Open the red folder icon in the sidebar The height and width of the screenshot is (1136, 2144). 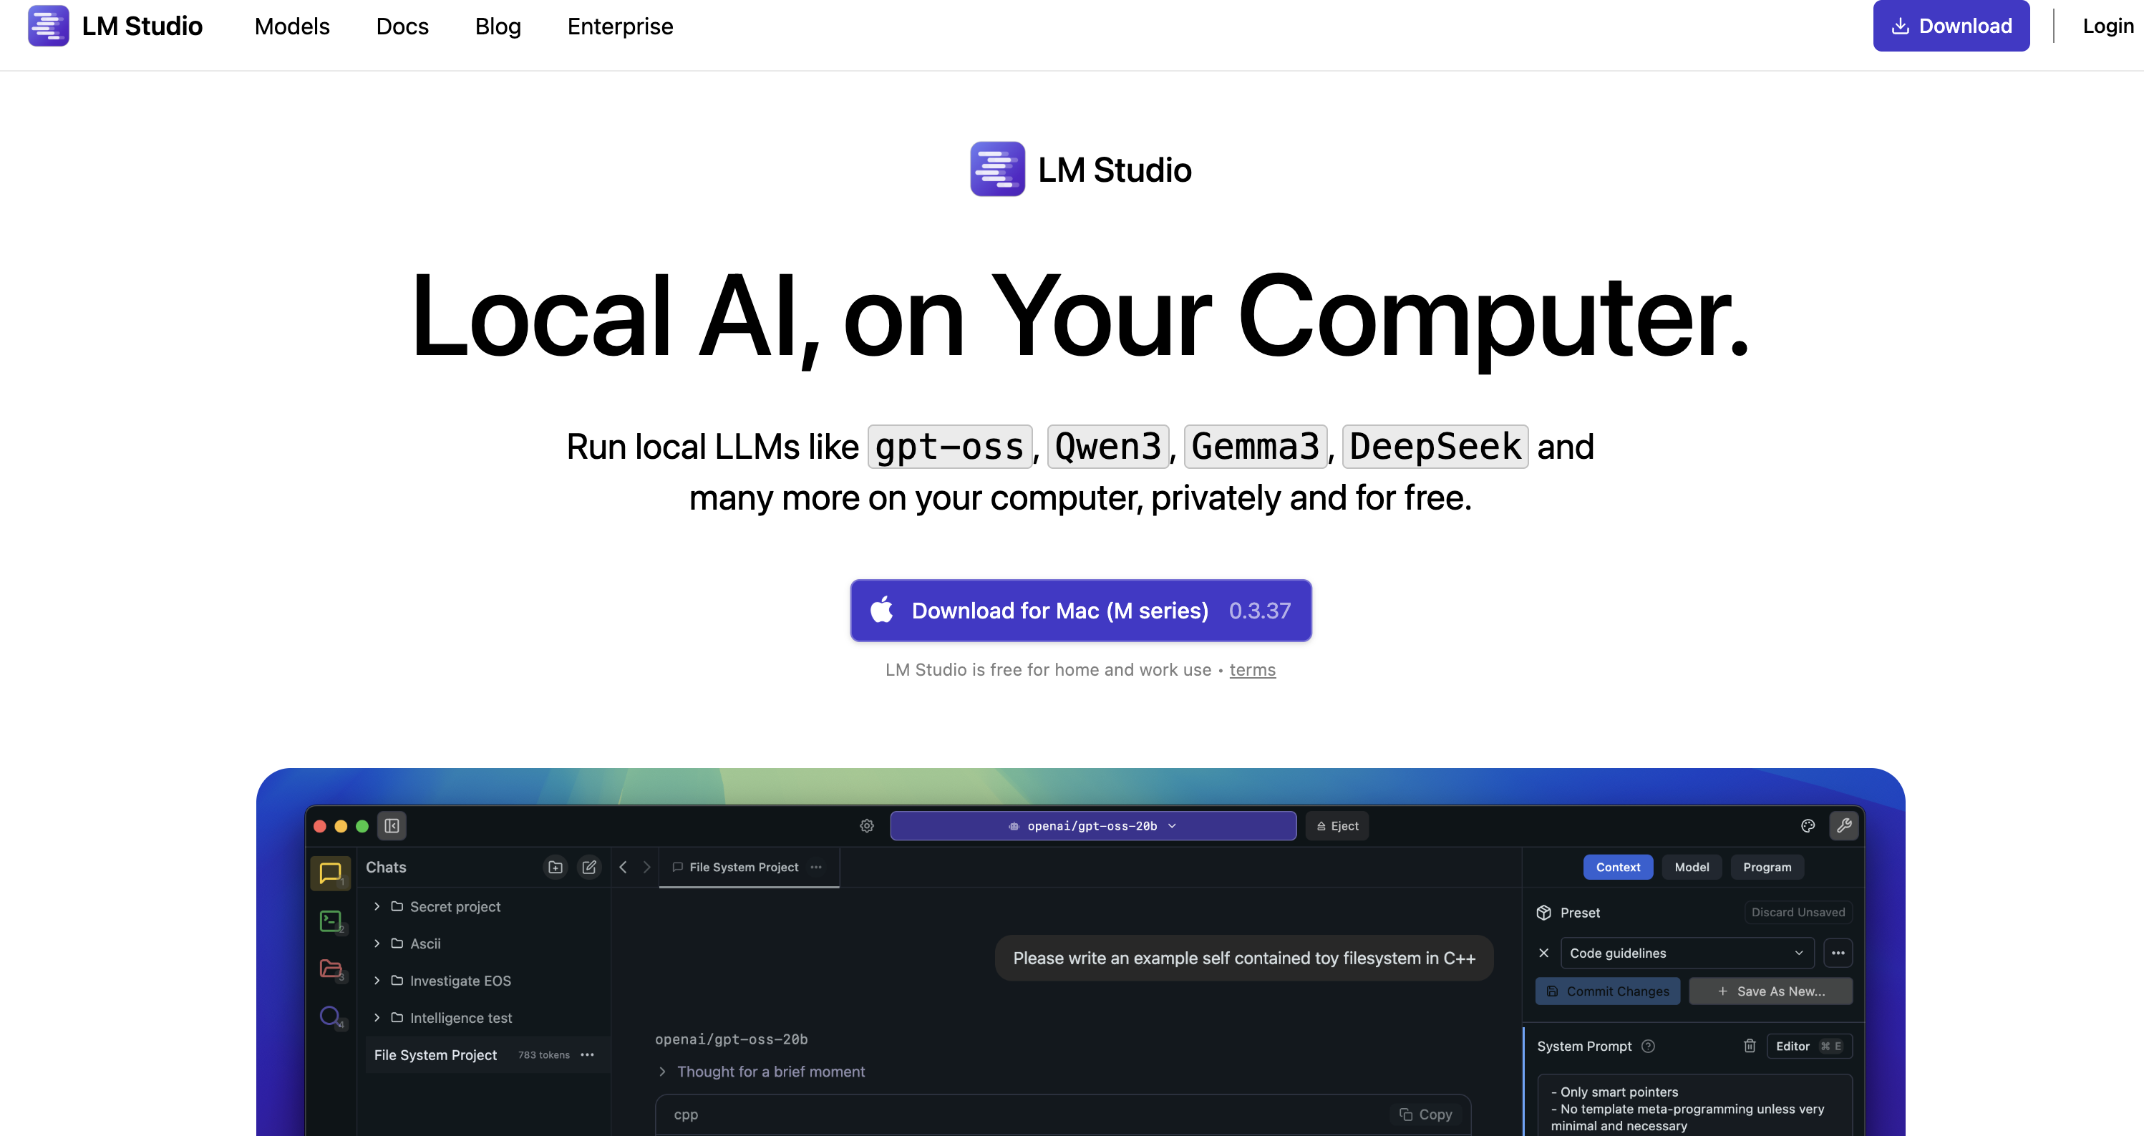(x=331, y=968)
